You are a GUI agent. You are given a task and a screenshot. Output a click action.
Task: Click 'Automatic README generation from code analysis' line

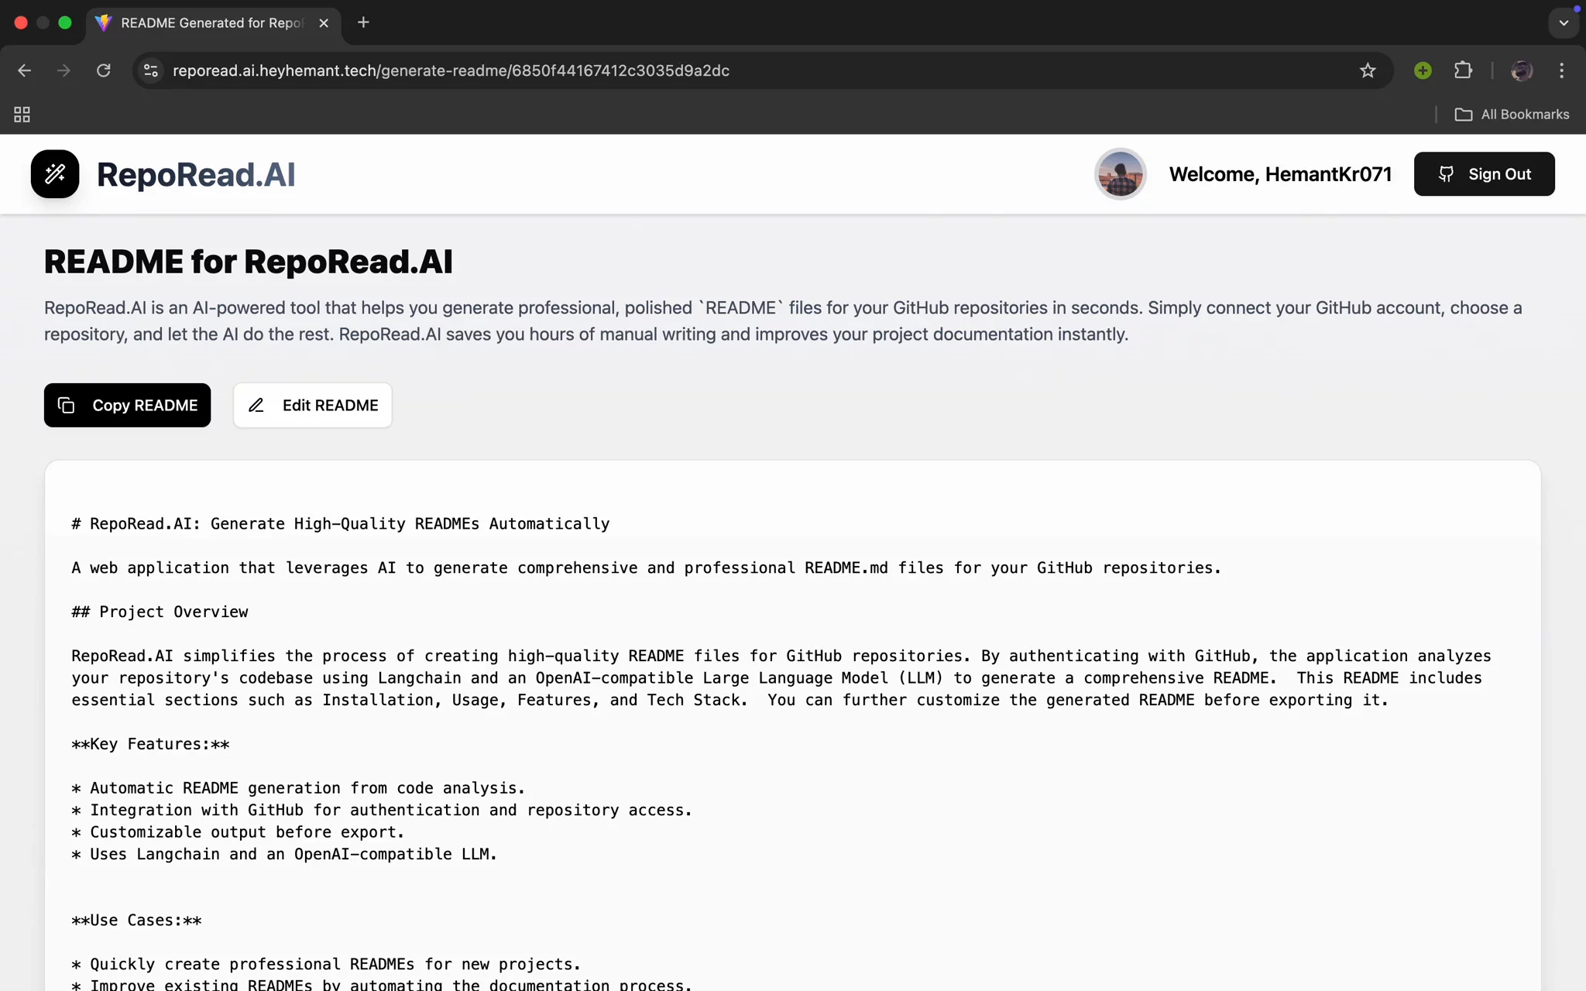(299, 788)
